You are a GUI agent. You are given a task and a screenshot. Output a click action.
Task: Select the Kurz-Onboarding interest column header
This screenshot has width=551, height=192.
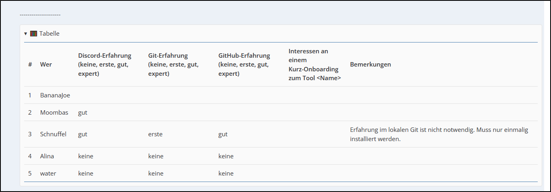point(315,65)
